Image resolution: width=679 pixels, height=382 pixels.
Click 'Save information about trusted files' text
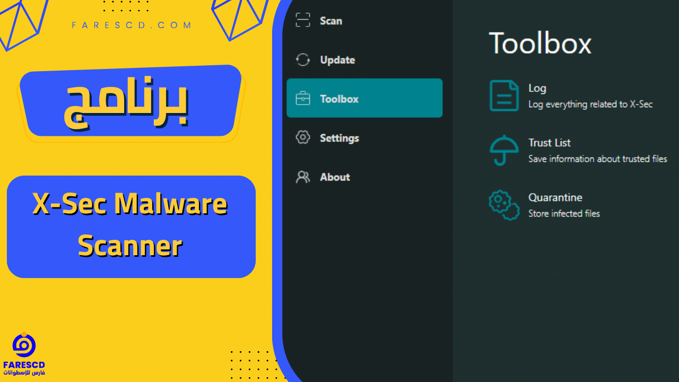coord(598,159)
